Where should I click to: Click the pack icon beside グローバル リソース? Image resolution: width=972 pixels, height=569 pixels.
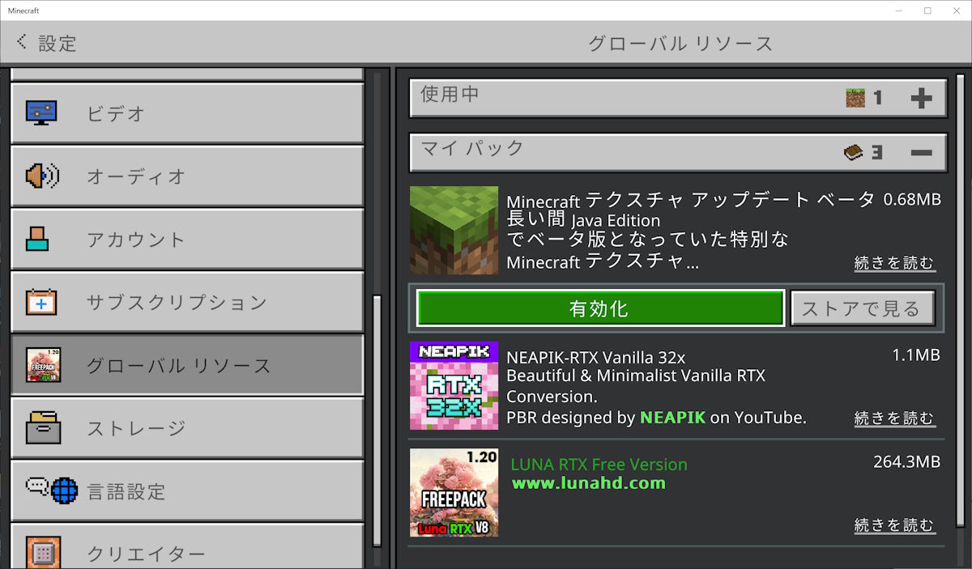42,365
